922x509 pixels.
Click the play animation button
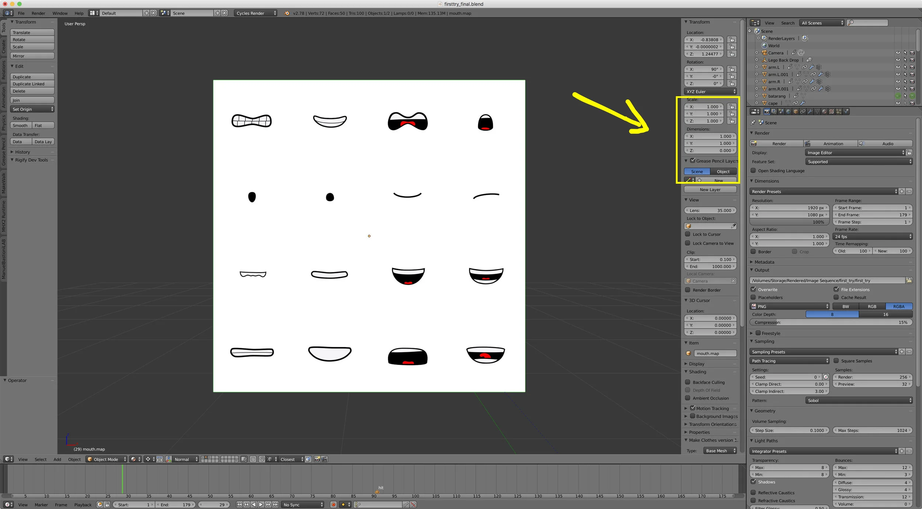click(261, 505)
